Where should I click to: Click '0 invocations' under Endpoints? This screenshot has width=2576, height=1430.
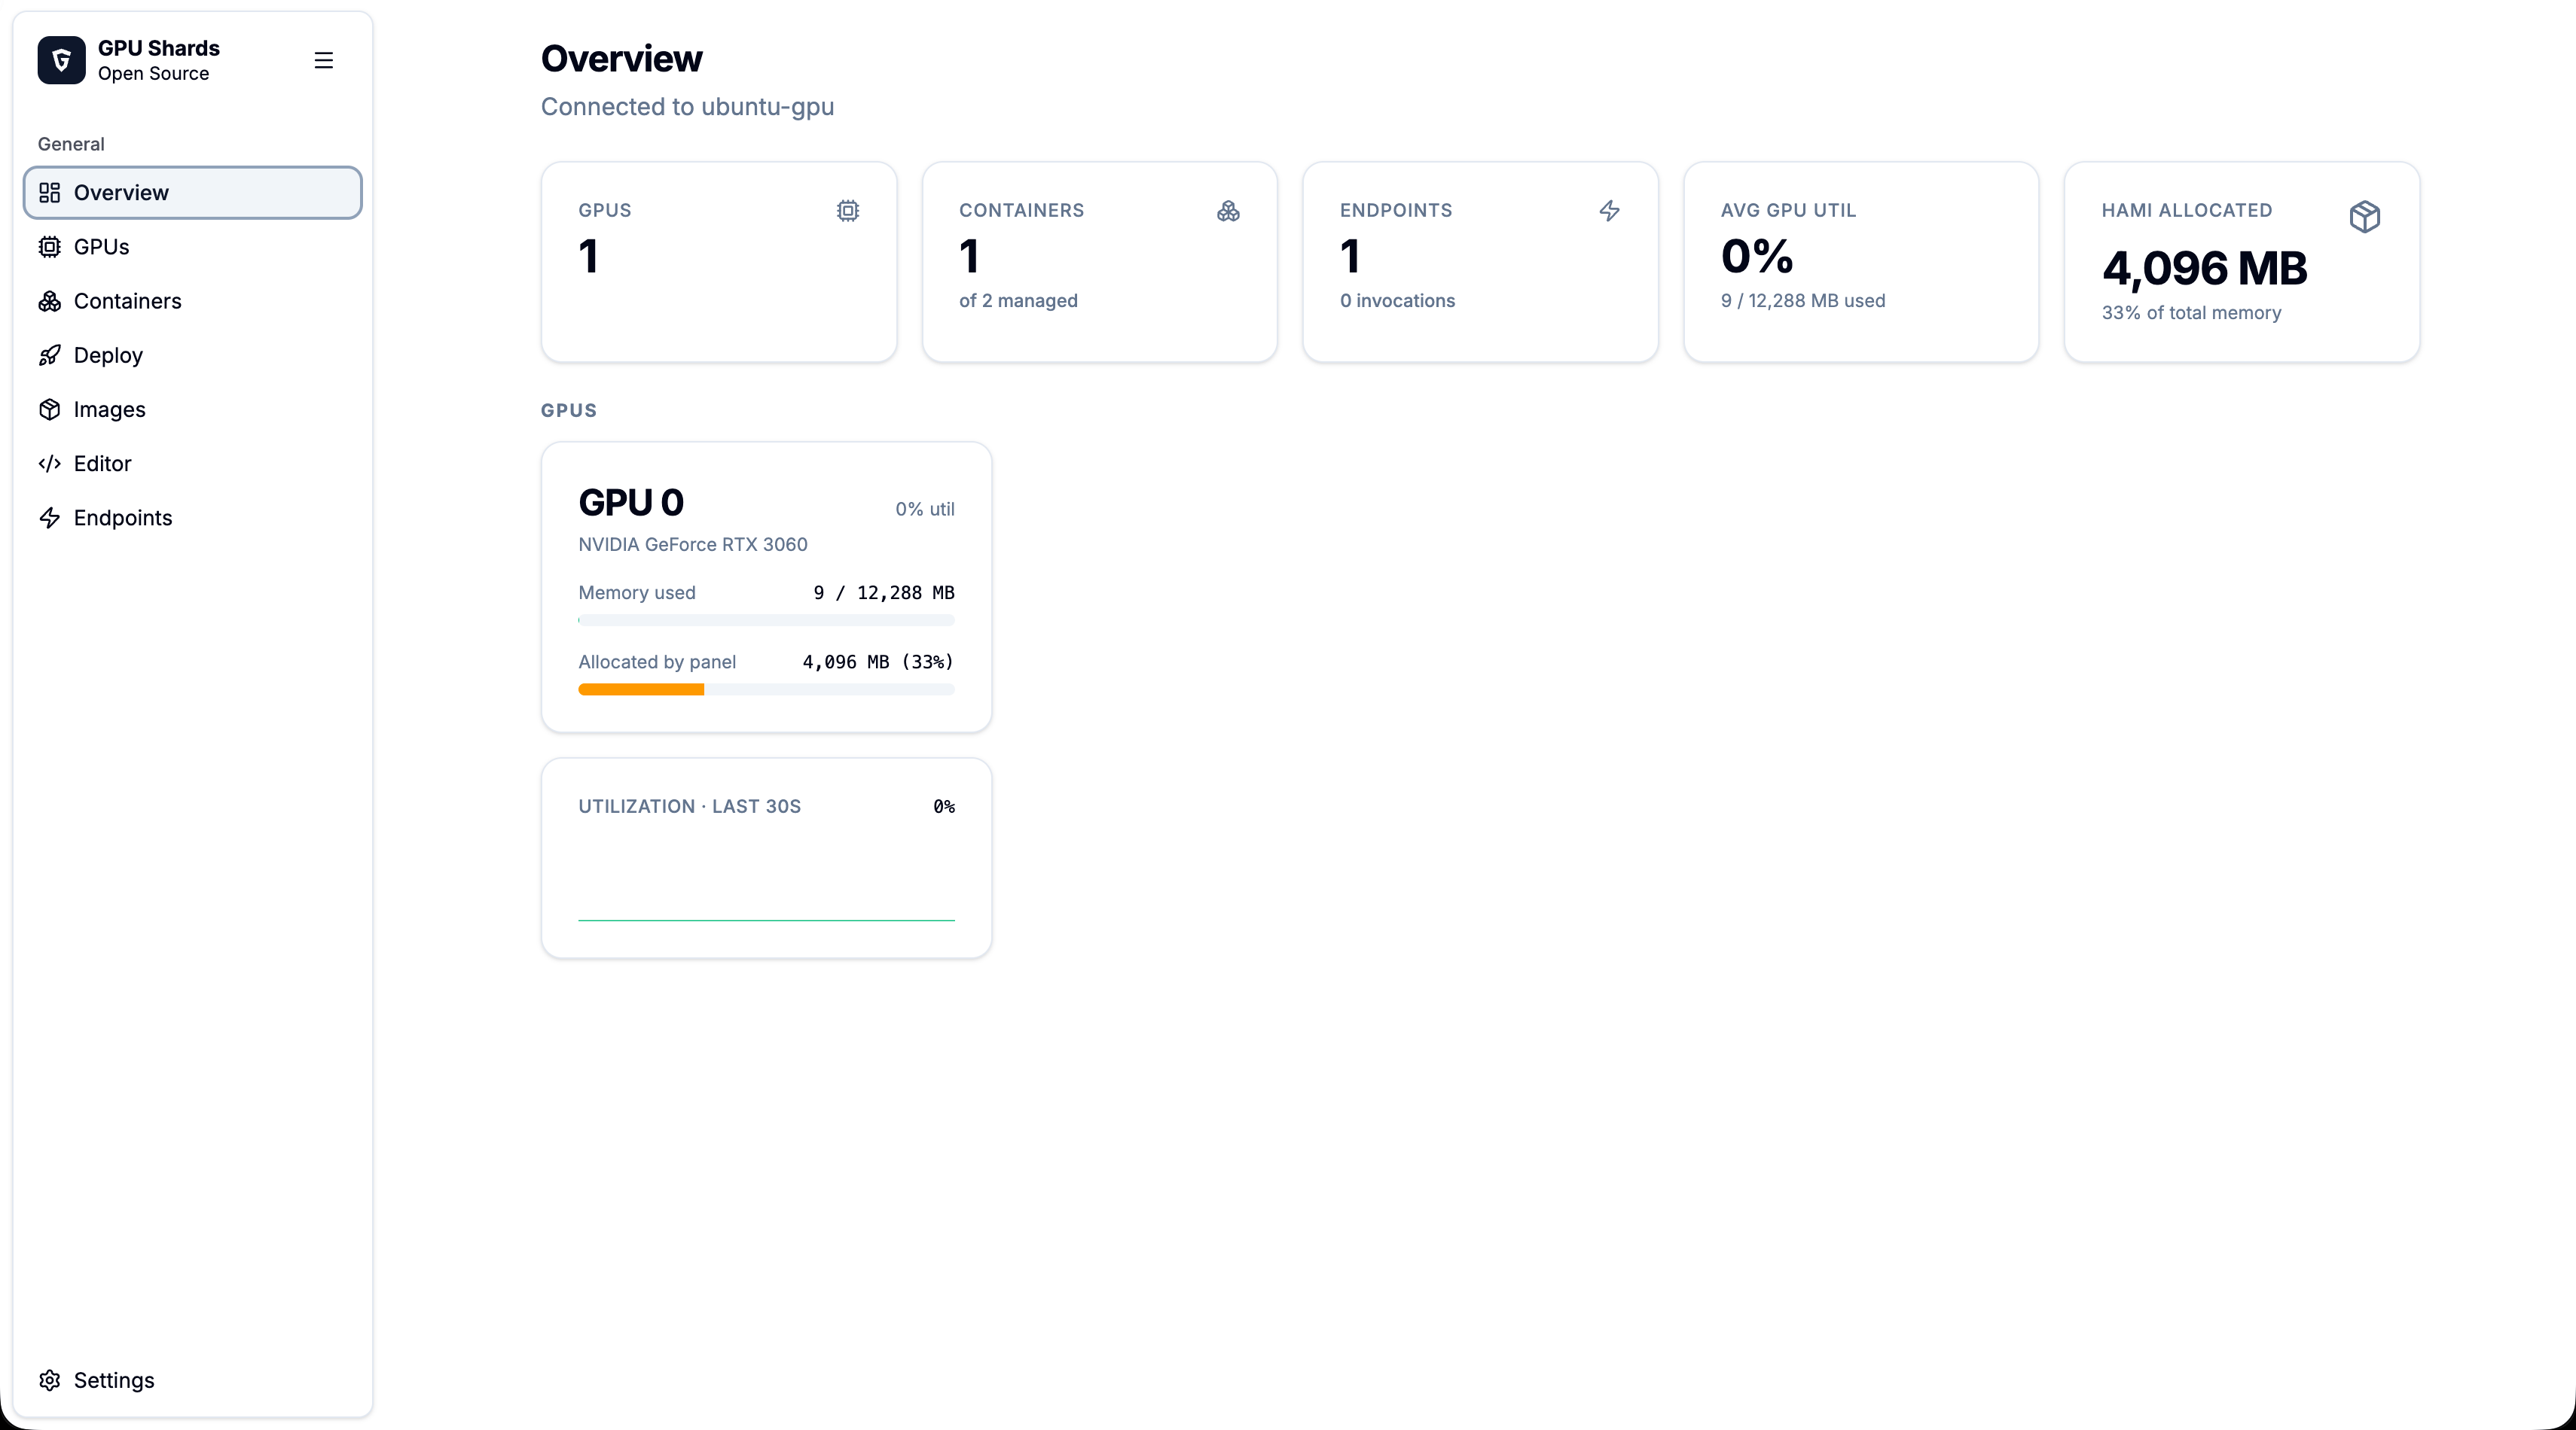click(x=1397, y=301)
